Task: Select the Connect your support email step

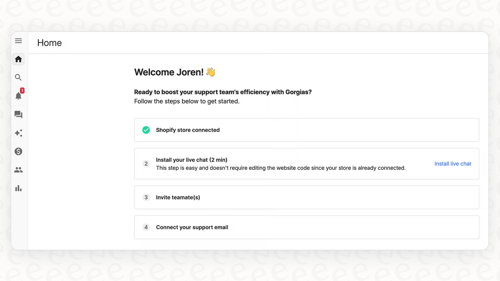Action: [192, 227]
